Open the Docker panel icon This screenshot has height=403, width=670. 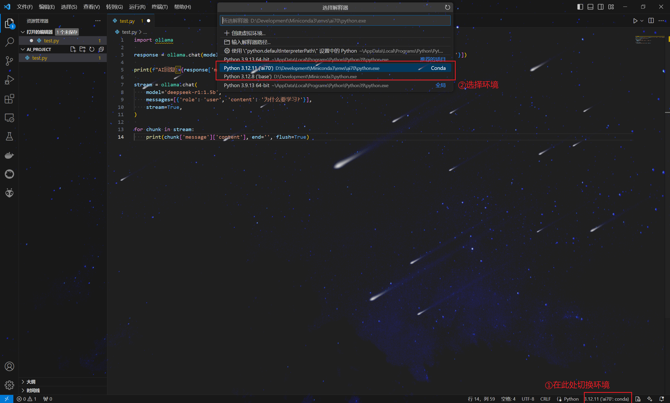click(x=9, y=155)
